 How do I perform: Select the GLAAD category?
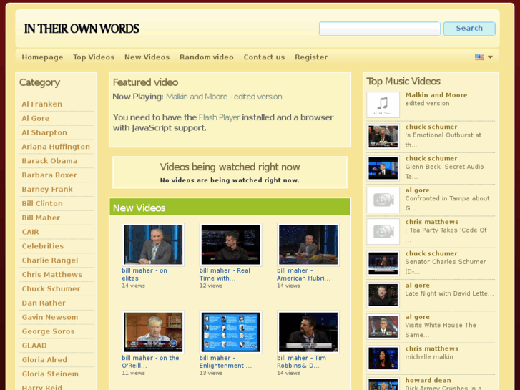pyautogui.click(x=34, y=346)
